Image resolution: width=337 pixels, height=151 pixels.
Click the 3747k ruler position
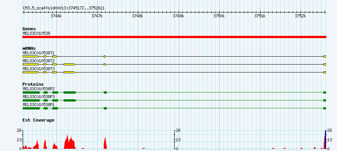[97, 16]
